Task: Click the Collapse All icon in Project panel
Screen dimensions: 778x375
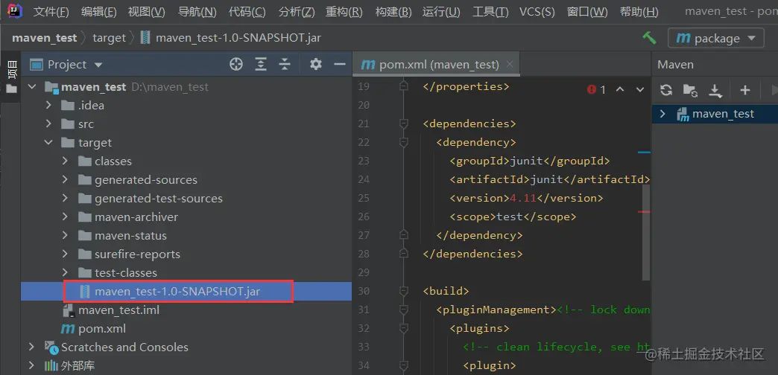Action: [285, 64]
